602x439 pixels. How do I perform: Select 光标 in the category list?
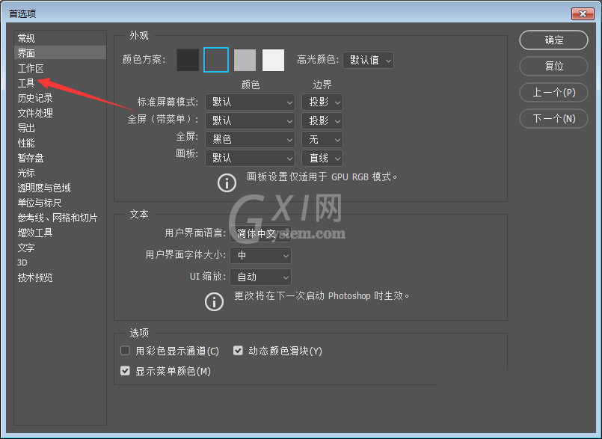(x=61, y=173)
